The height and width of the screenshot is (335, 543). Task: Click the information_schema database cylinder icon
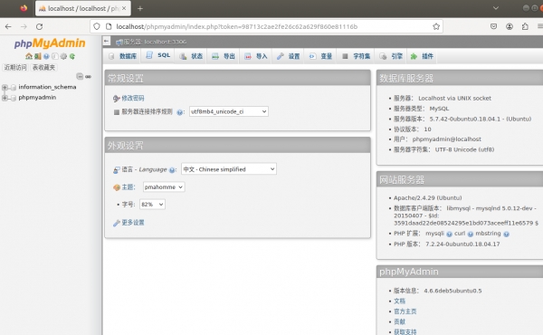tap(14, 87)
